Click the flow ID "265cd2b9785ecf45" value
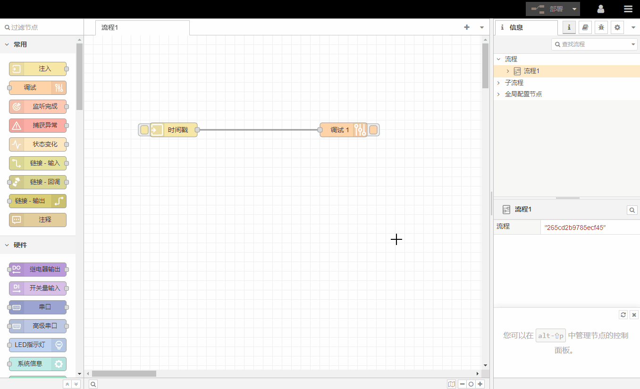 tap(575, 228)
